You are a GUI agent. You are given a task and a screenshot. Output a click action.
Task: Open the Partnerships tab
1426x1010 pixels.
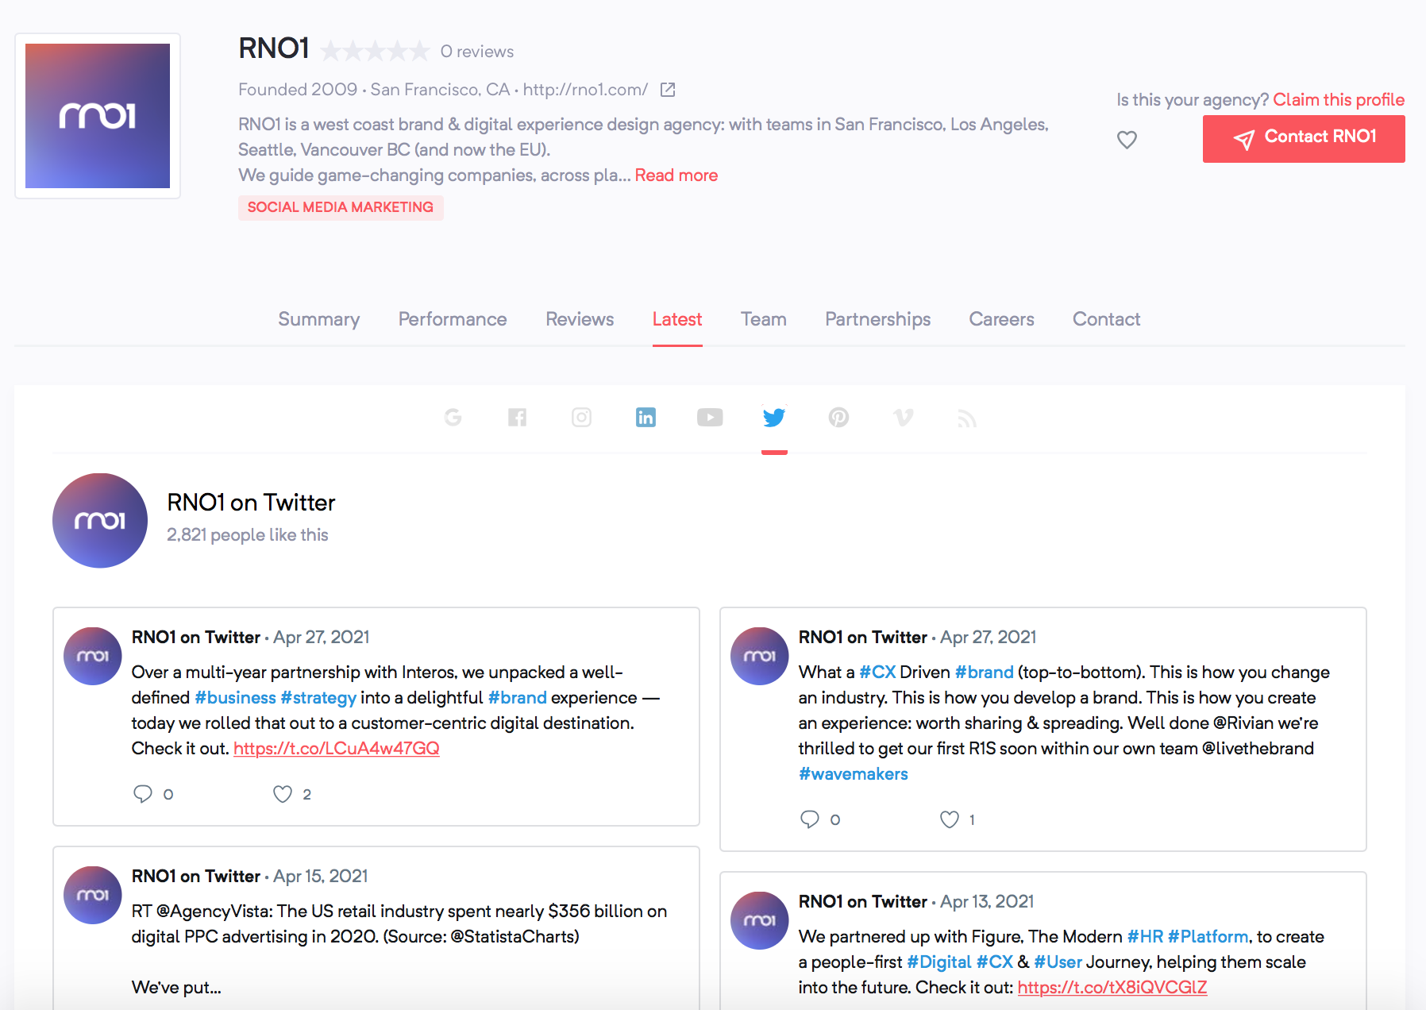pos(877,319)
